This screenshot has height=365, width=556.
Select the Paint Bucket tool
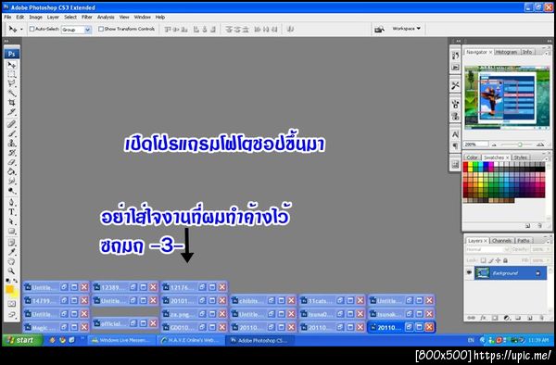click(12, 171)
